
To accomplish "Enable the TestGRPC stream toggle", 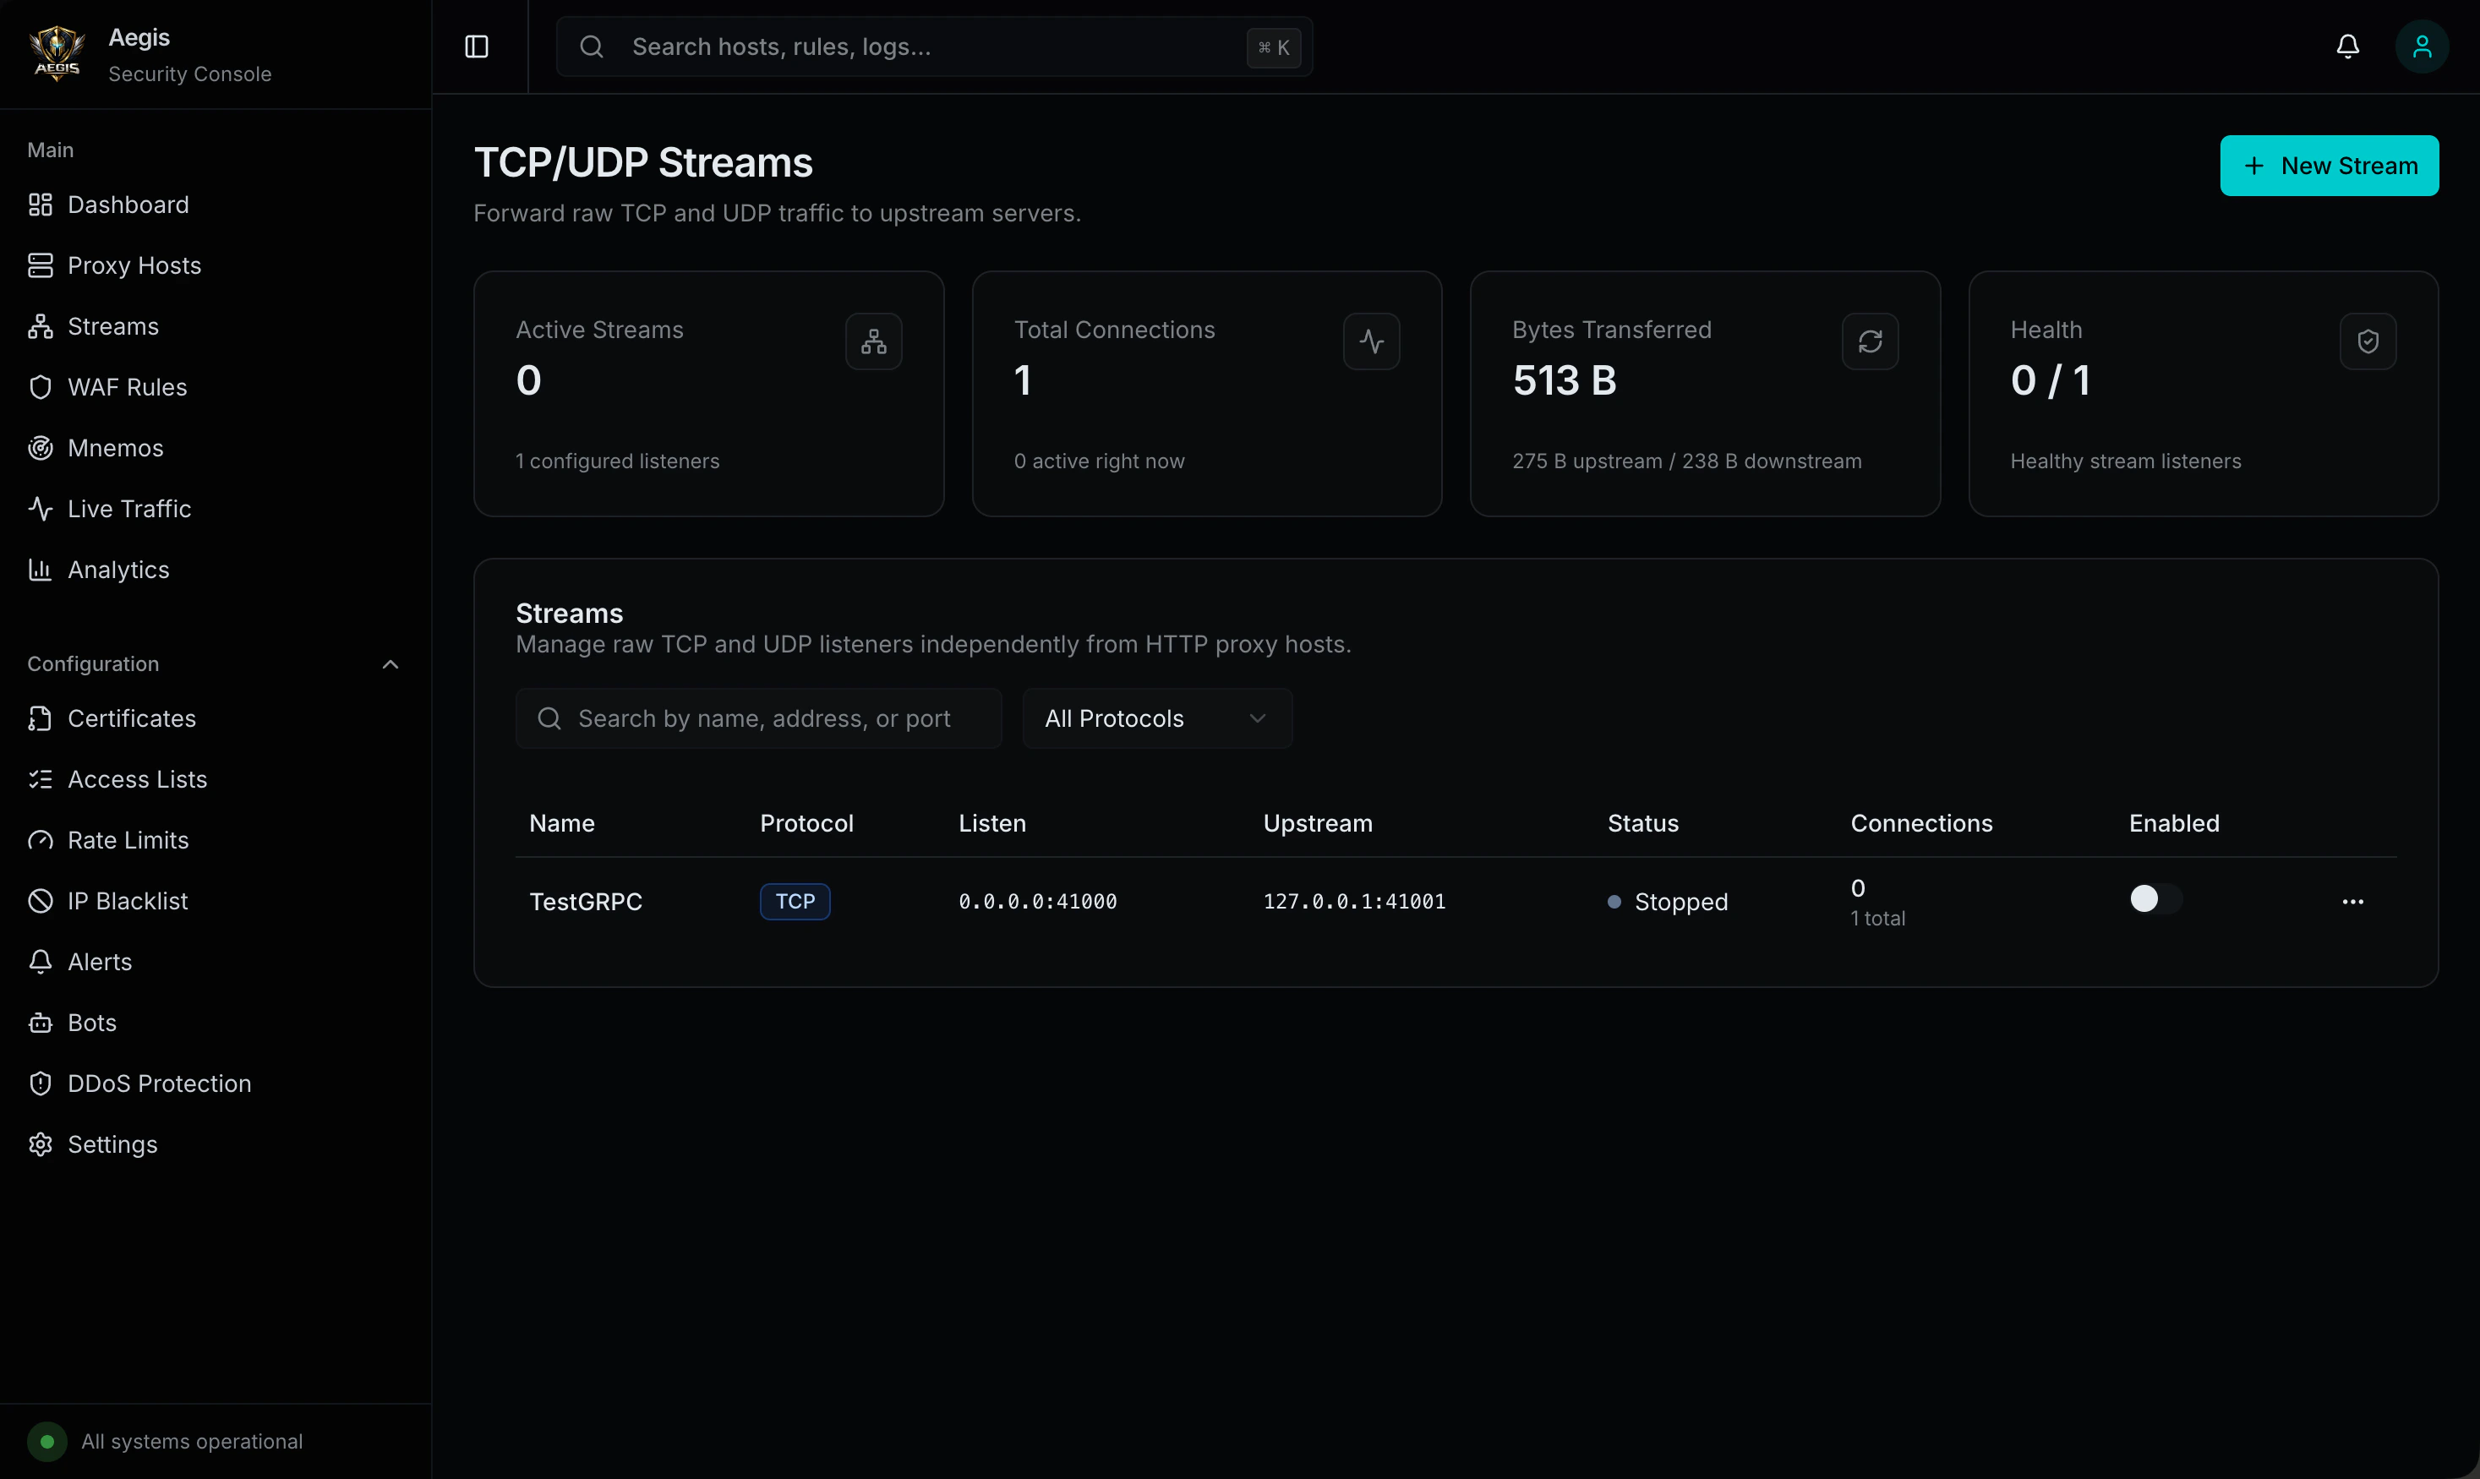I will [2155, 899].
